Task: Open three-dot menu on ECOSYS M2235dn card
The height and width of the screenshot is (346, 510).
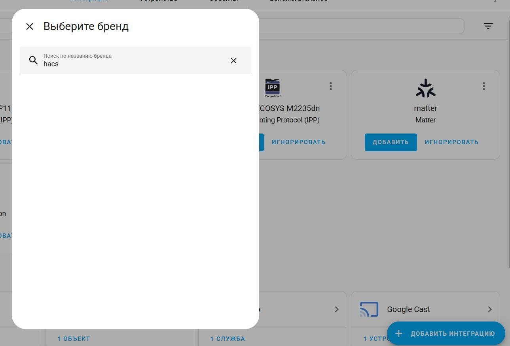Action: 331,86
